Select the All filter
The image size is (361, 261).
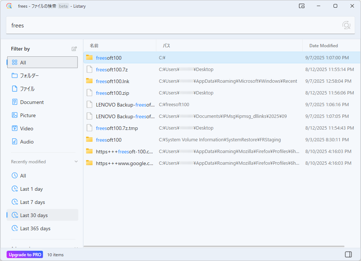pyautogui.click(x=42, y=62)
